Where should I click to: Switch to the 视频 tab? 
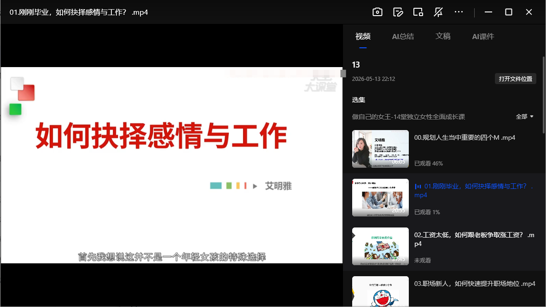click(x=363, y=36)
